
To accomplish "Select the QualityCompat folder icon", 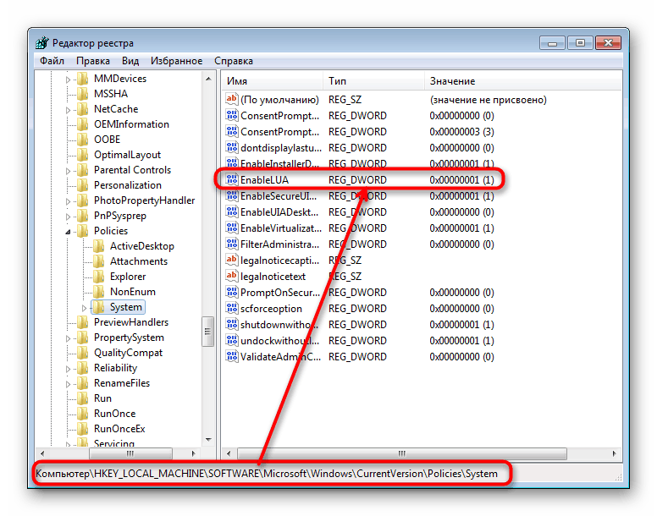I will pyautogui.click(x=83, y=353).
